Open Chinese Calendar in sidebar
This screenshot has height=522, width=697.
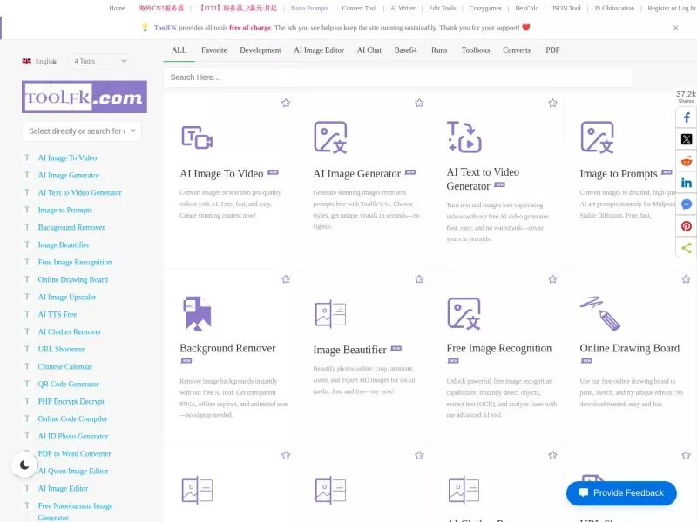click(x=64, y=366)
